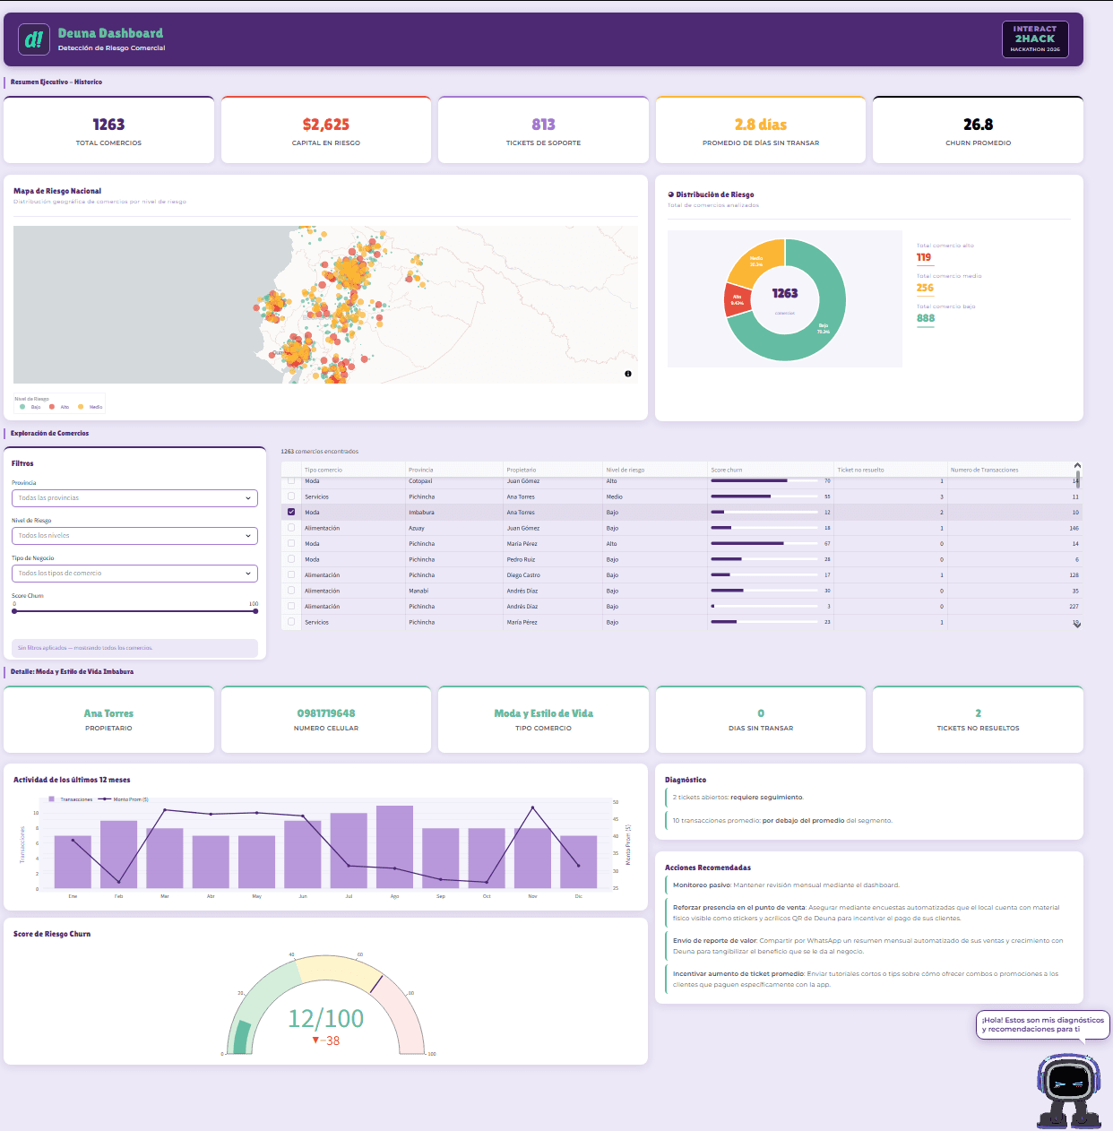Click the churn risk gauge needle arc

click(376, 983)
